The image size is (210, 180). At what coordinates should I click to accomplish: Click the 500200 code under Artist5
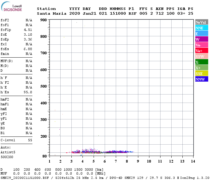click(7, 157)
